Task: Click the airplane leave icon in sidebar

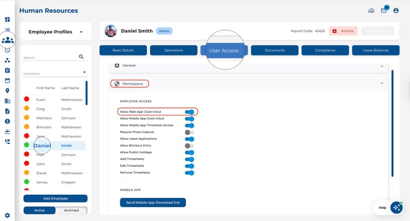Action: click(x=7, y=131)
